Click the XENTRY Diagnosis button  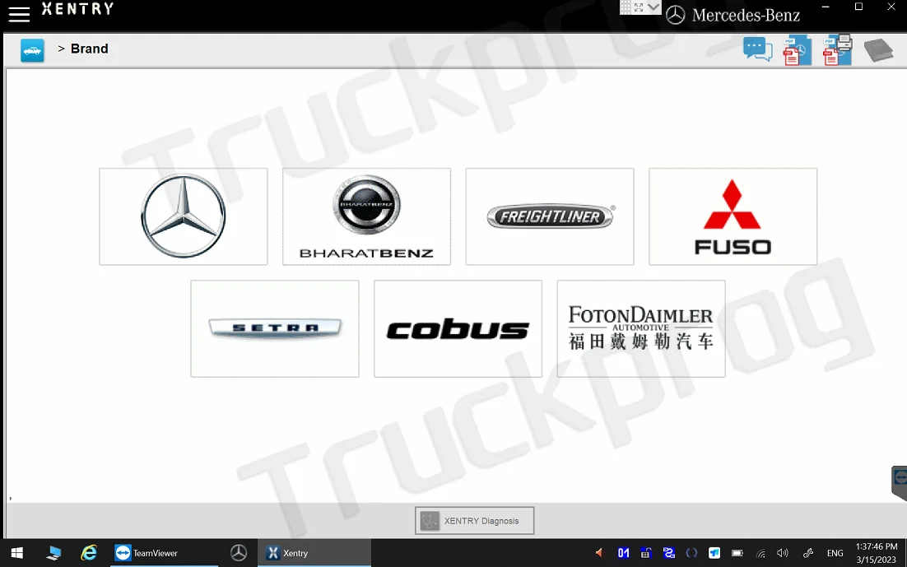(x=474, y=521)
